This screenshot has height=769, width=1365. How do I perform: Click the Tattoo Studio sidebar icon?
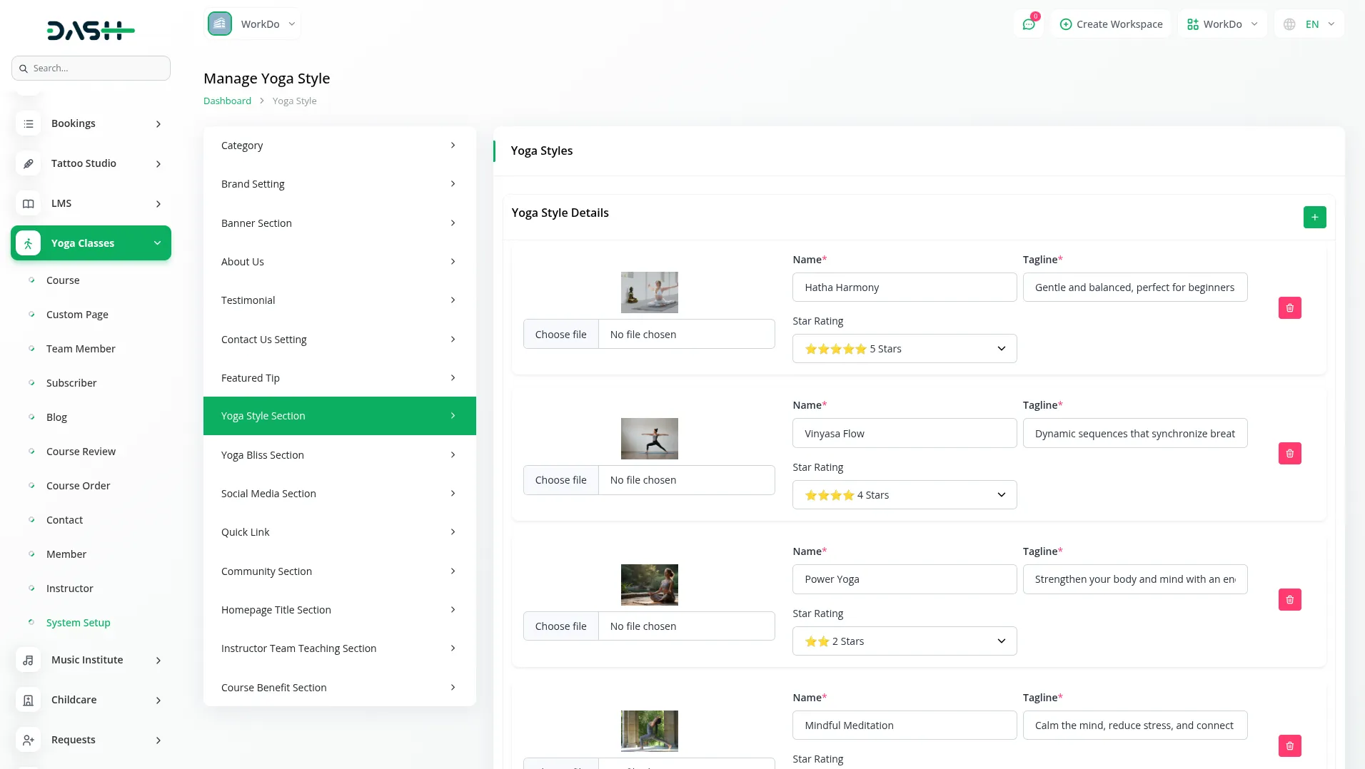[x=29, y=163]
